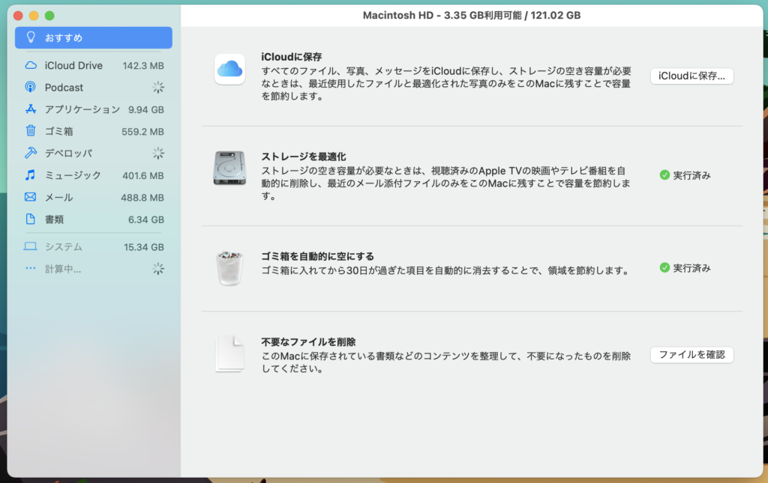
Task: Click the 9.94 GB size value
Action: click(x=146, y=109)
